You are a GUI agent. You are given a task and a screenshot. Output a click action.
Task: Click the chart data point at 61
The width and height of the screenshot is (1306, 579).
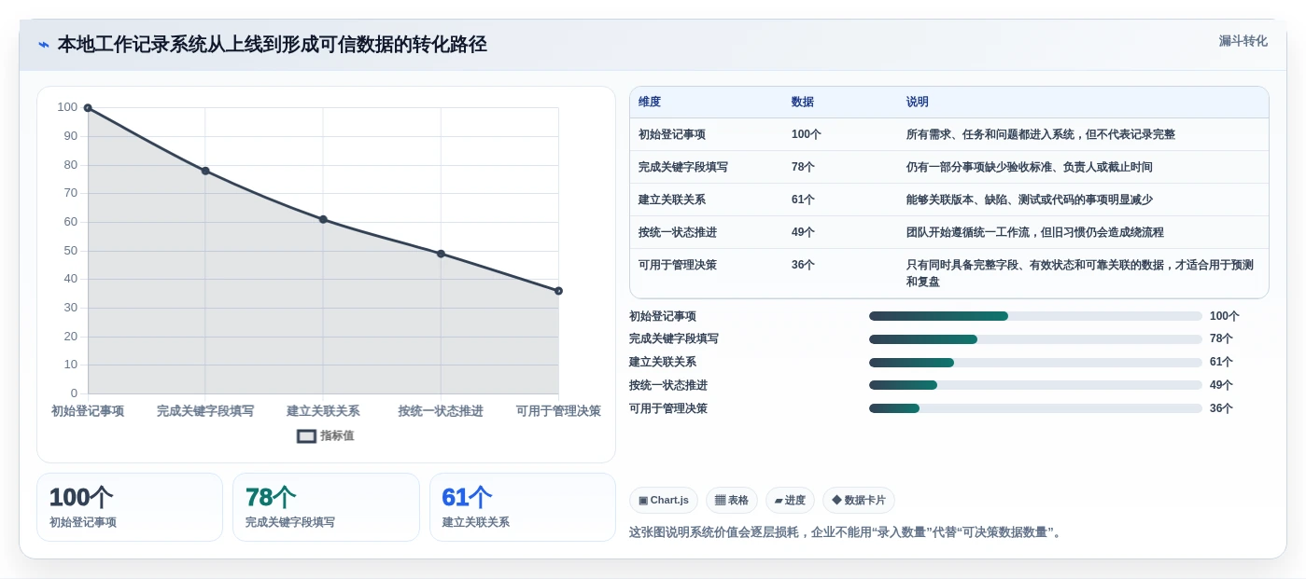click(x=323, y=219)
